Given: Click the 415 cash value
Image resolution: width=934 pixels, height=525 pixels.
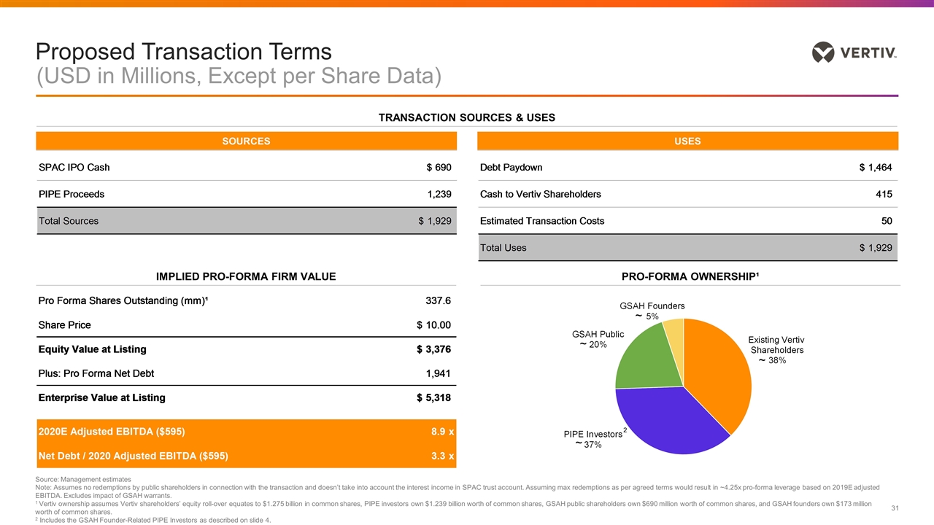Looking at the screenshot, I should coord(883,194).
